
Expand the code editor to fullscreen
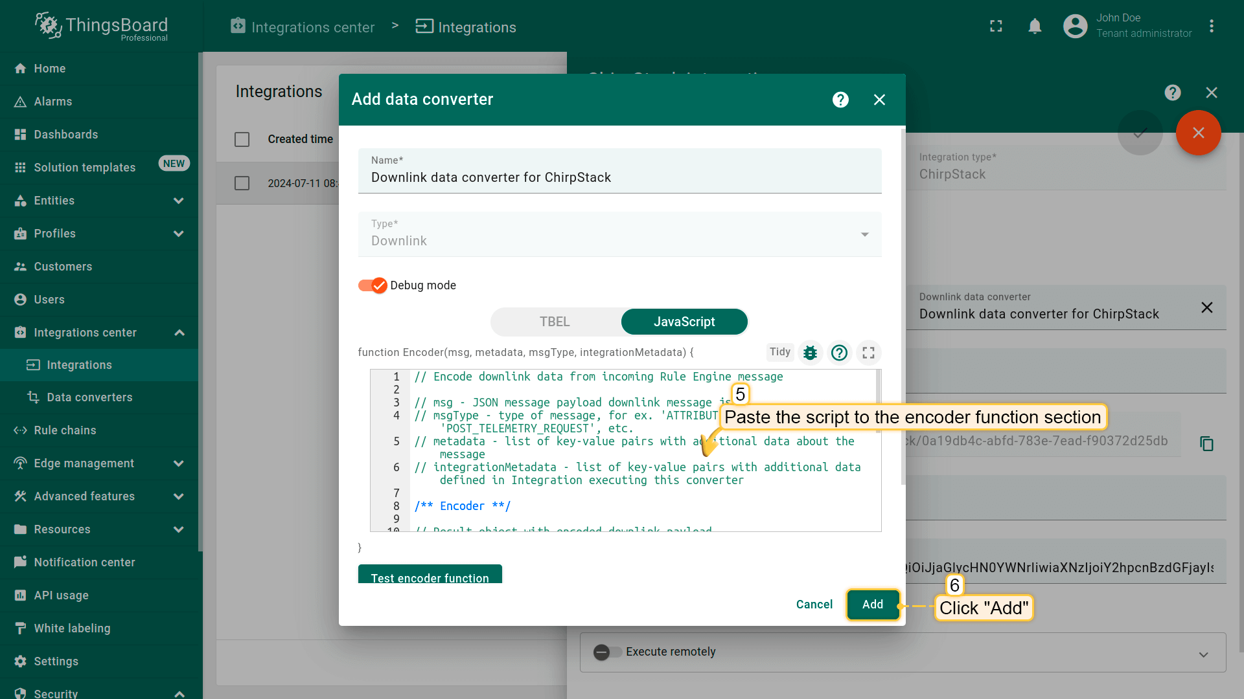point(868,353)
